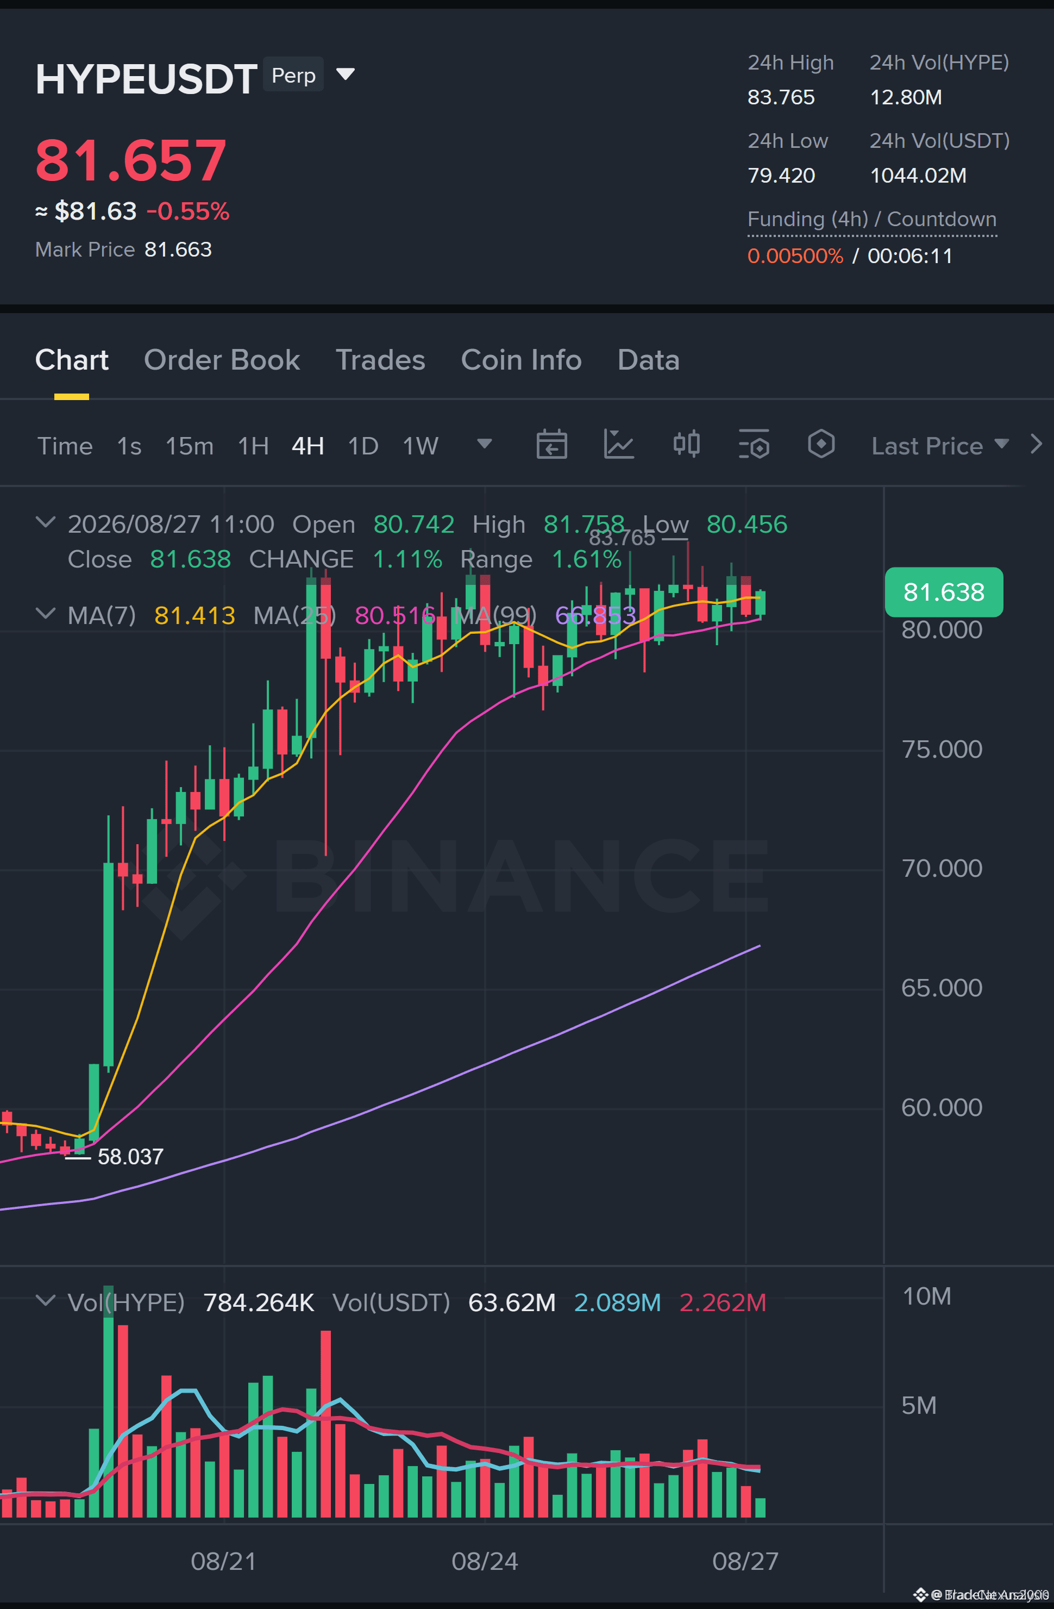Image resolution: width=1054 pixels, height=1609 pixels.
Task: Click the -0.55% price change
Action: 188,211
